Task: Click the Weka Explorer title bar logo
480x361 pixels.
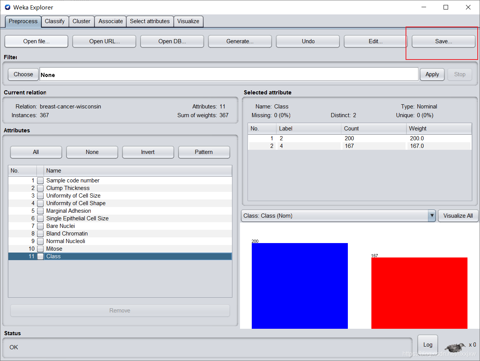Action: [x=8, y=7]
